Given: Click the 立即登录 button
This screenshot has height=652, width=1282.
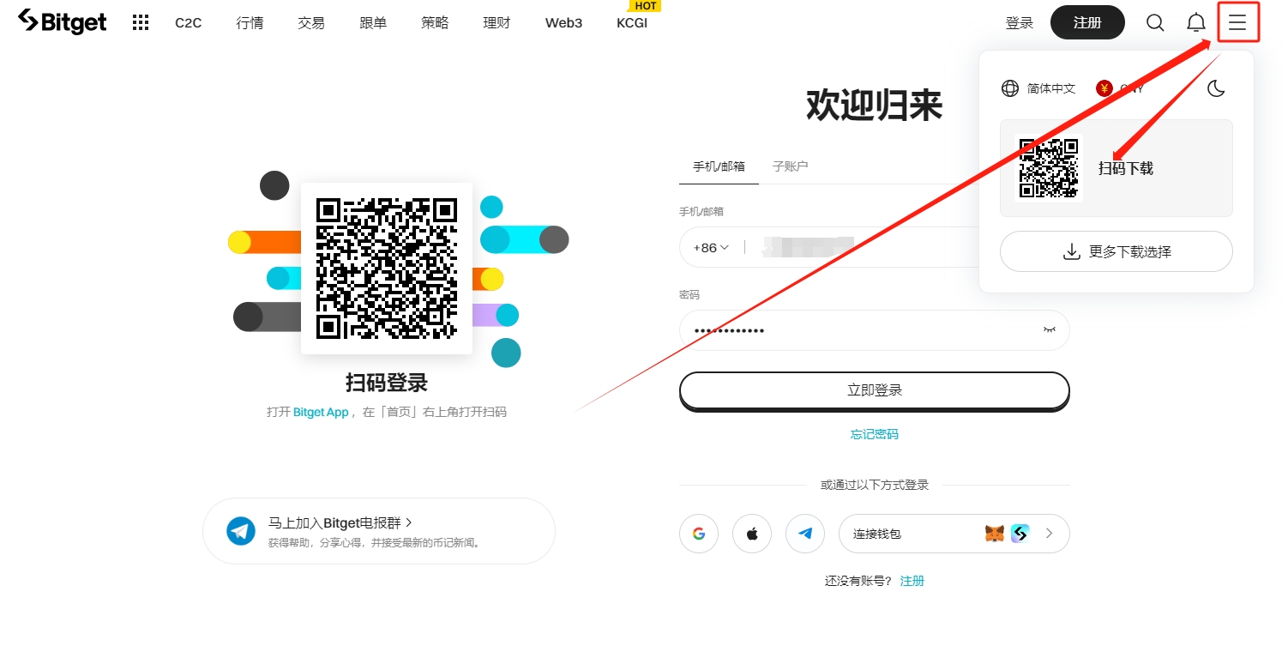Looking at the screenshot, I should click(875, 390).
